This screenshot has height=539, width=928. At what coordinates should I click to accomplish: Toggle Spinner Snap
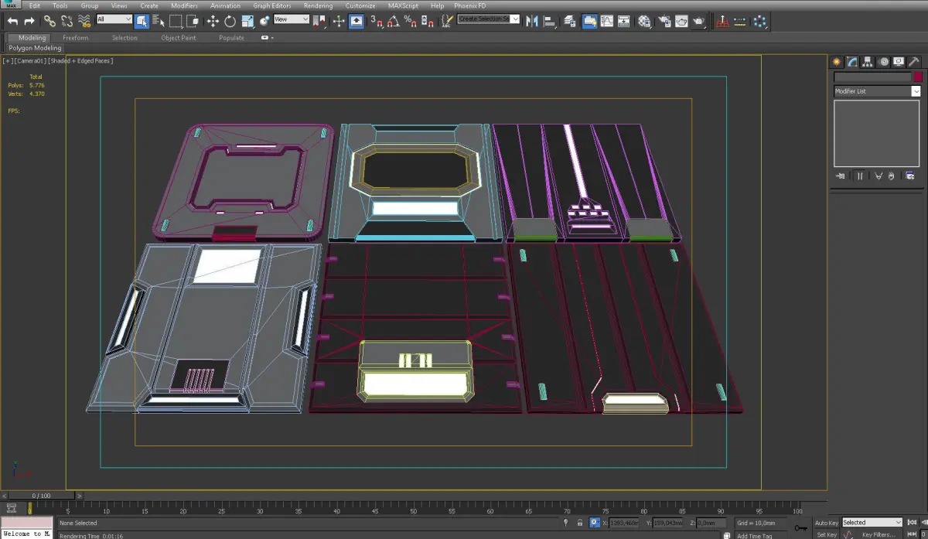(427, 21)
